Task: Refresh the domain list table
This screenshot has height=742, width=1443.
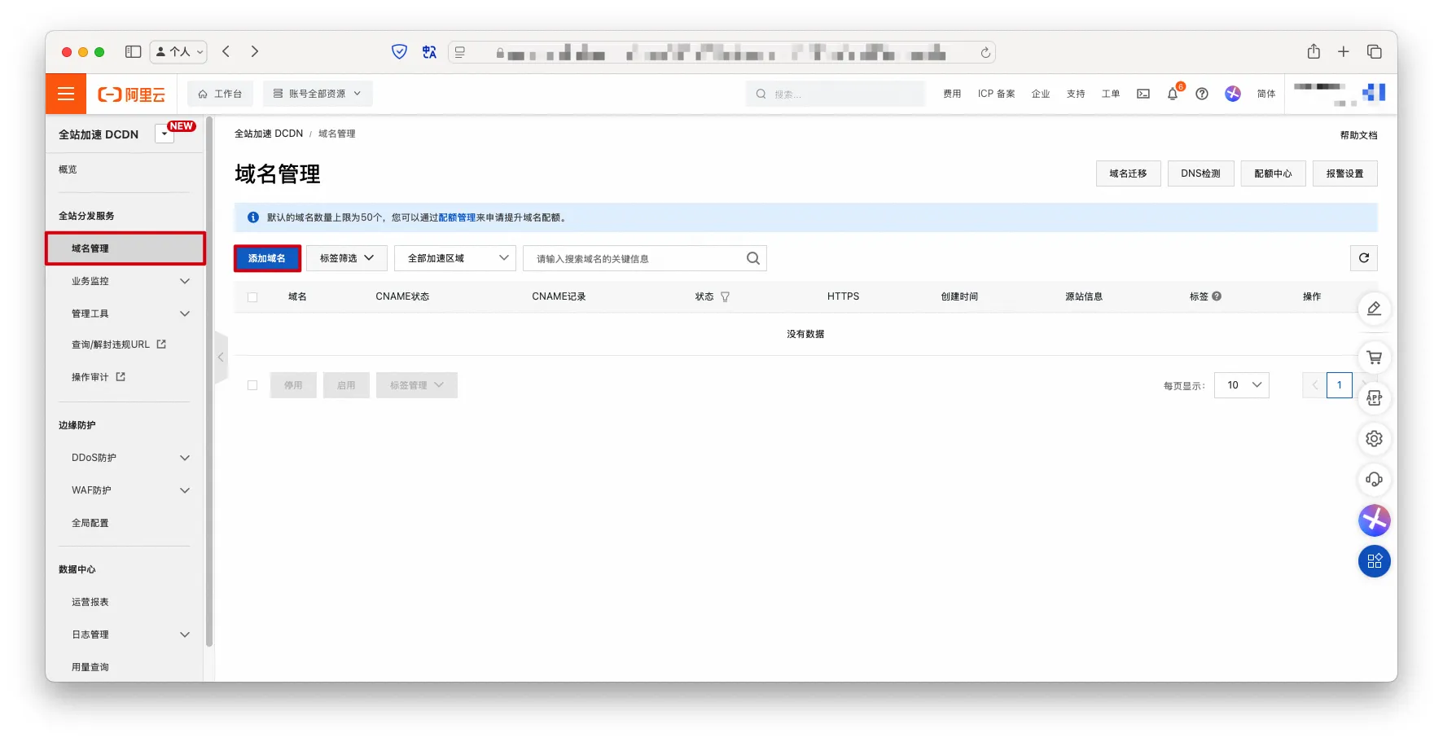Action: click(x=1363, y=258)
